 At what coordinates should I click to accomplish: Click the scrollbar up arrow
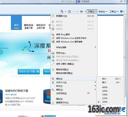125,16
